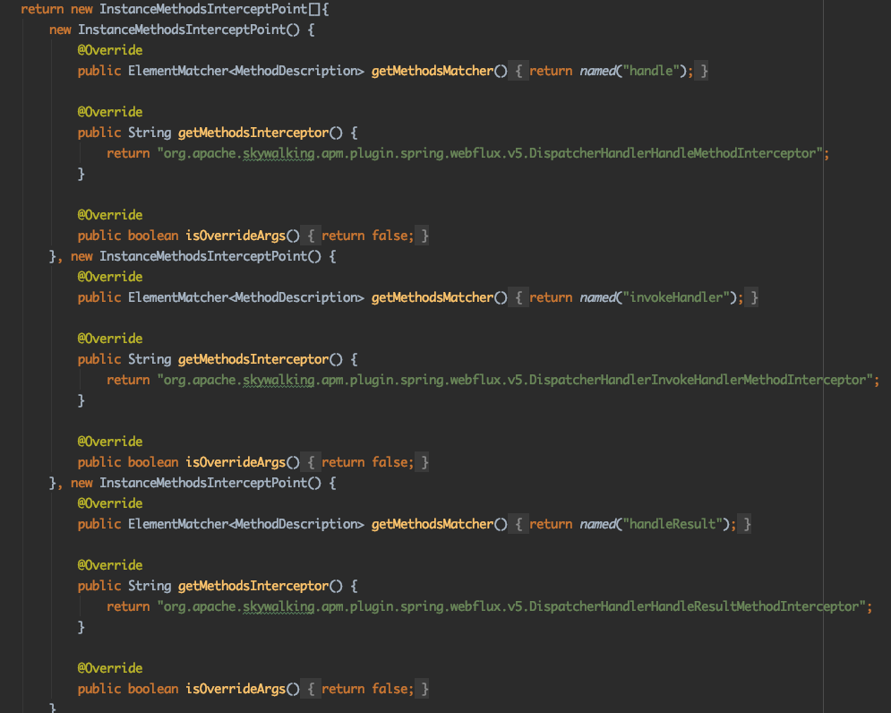
Task: Click the "invokeHandler" string literal
Action: (676, 297)
